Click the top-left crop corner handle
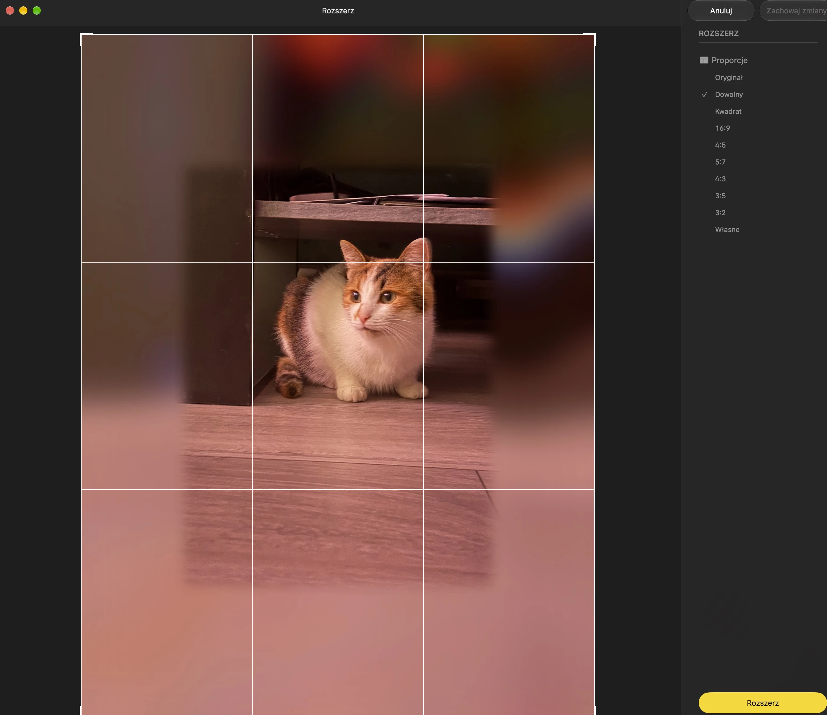The image size is (827, 715). pyautogui.click(x=86, y=39)
